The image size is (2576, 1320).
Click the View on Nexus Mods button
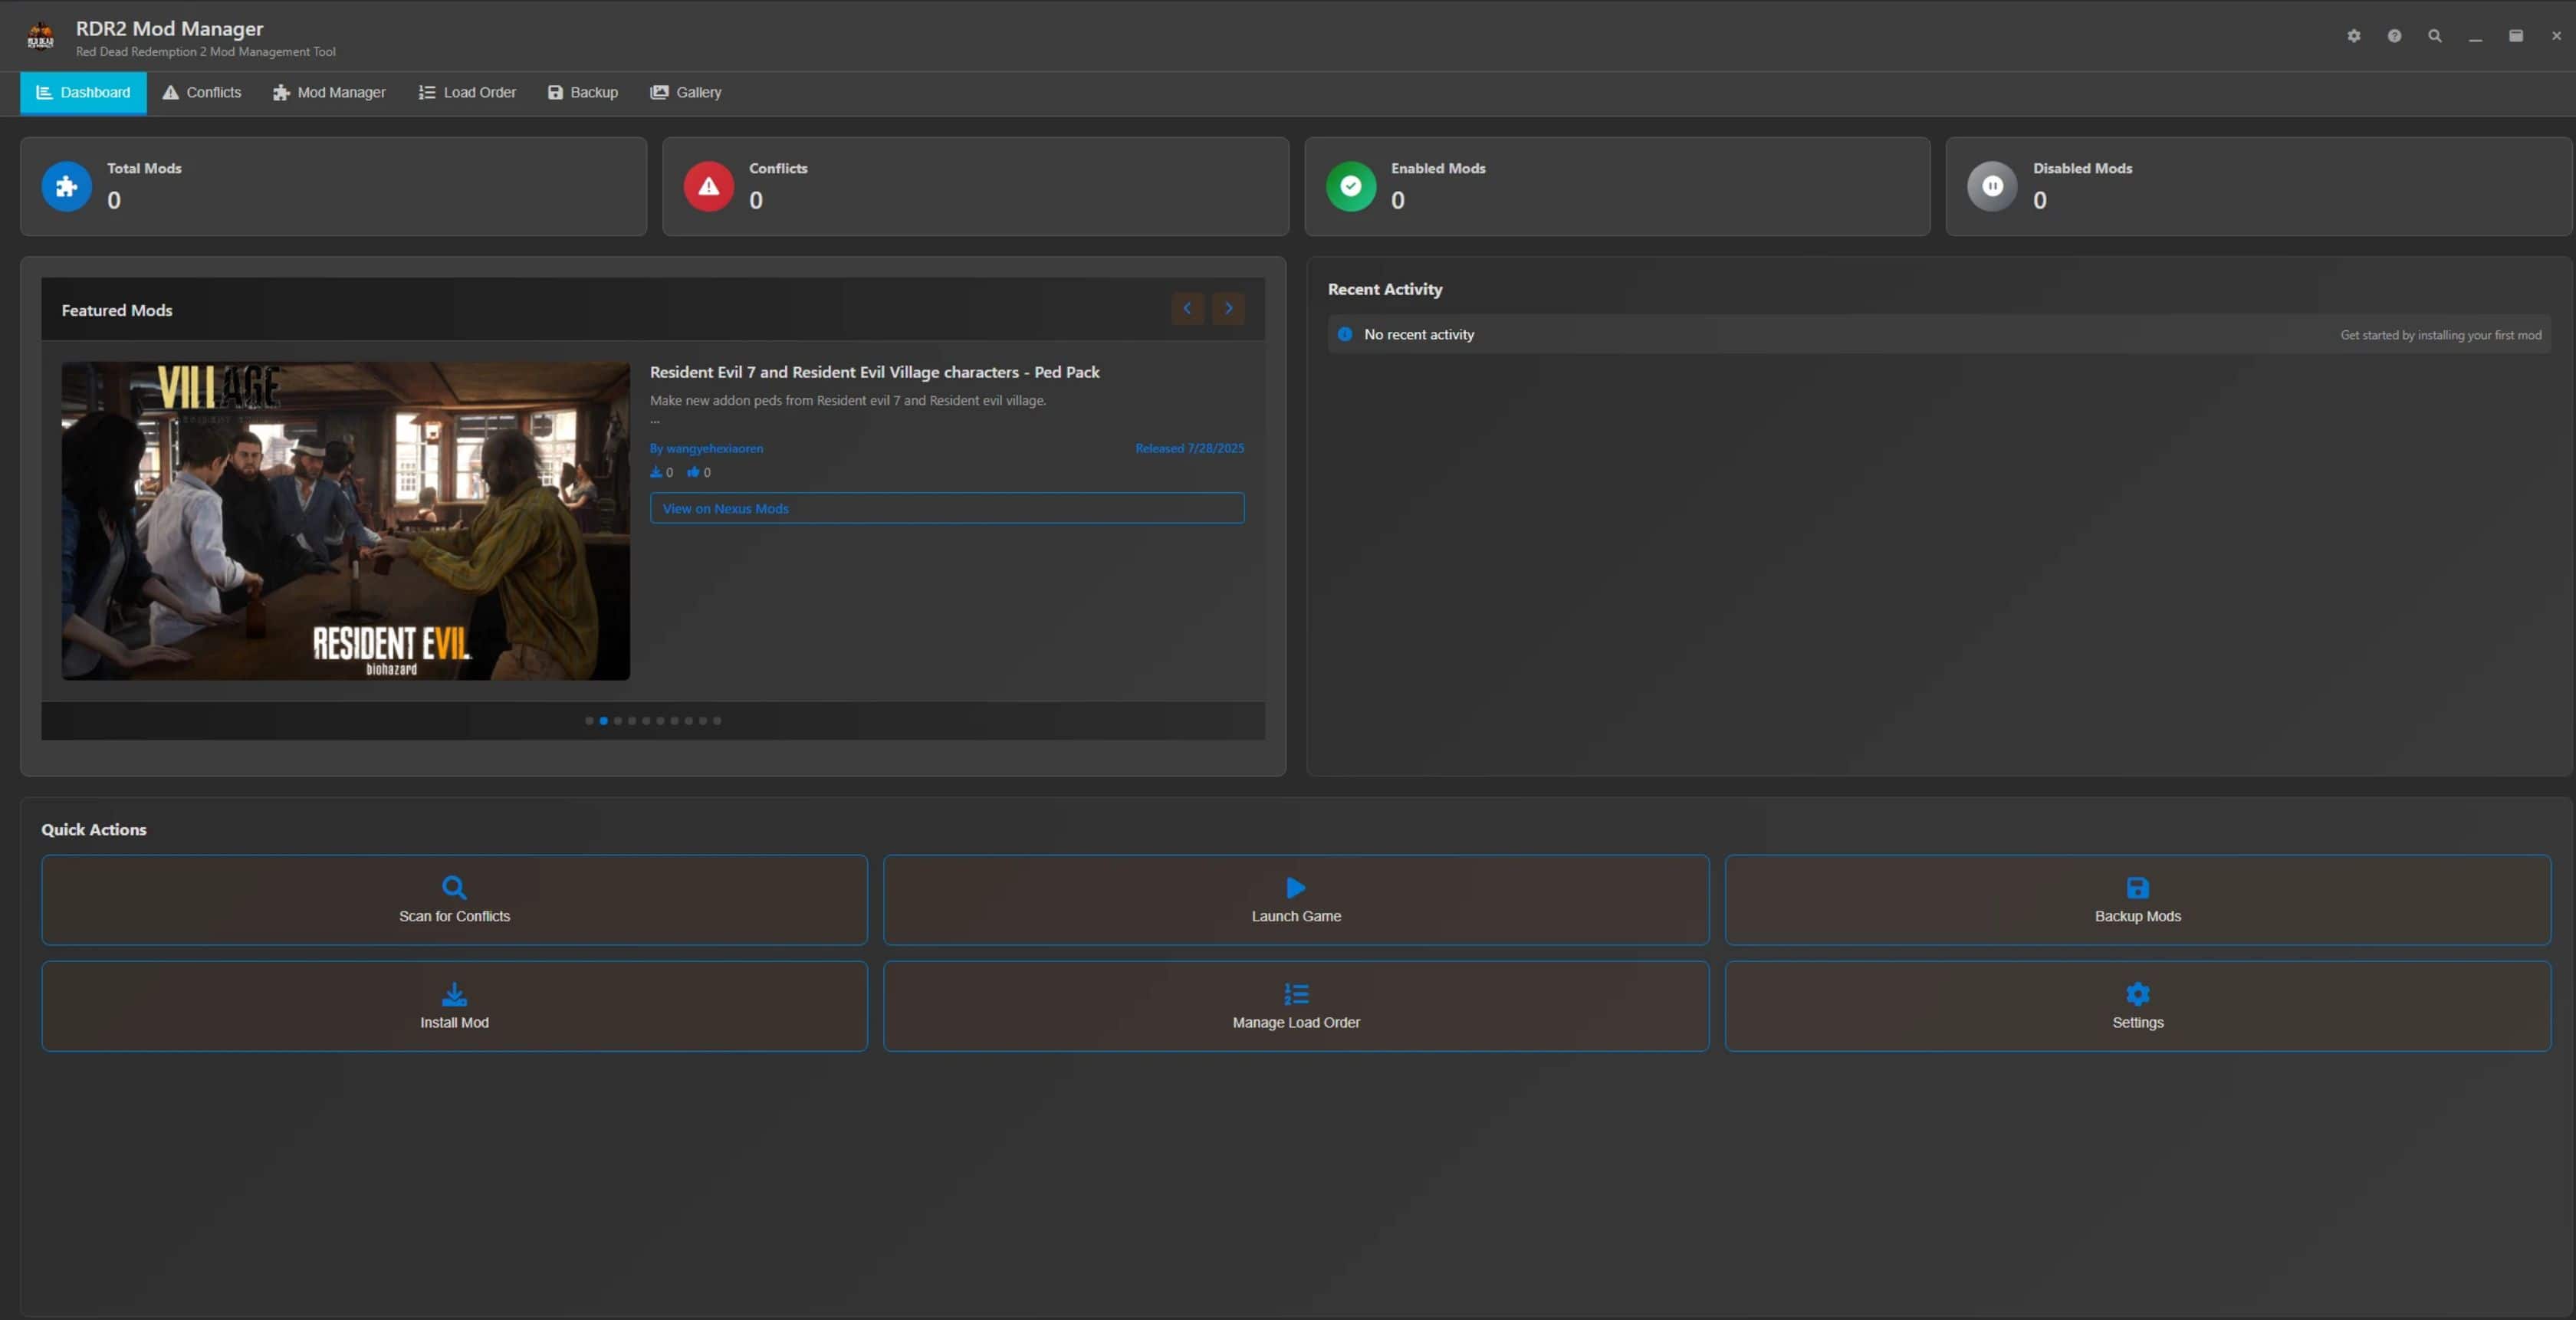pos(947,508)
